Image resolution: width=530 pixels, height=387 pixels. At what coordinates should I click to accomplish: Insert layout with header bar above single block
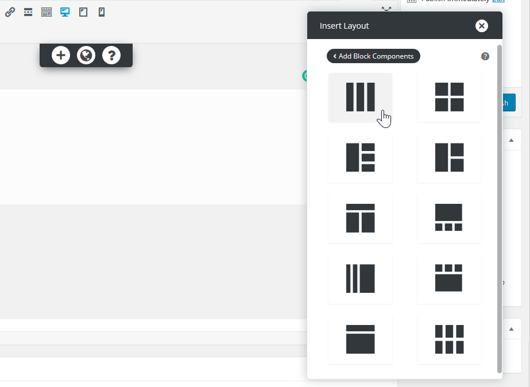(360, 339)
